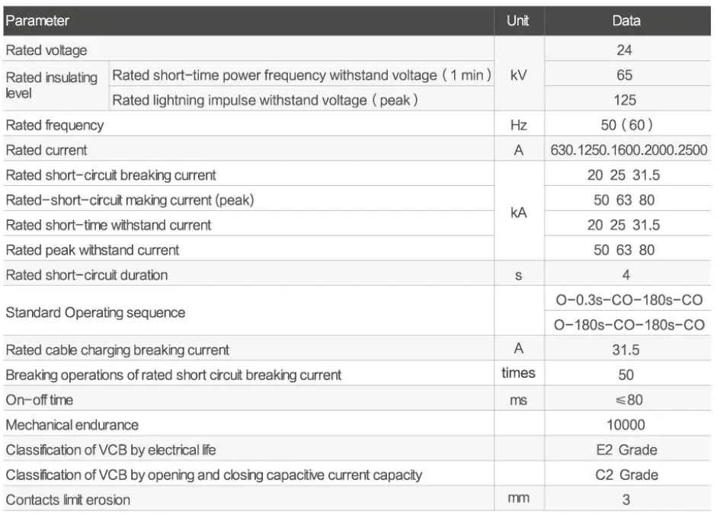Select the lightning impulse withstand voltage text

265,101
